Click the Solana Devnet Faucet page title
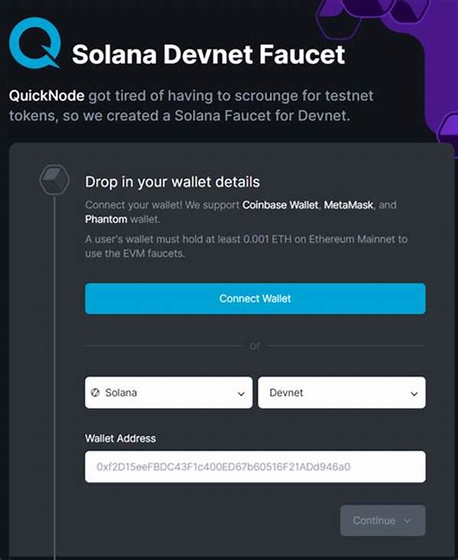458x560 pixels. pyautogui.click(x=208, y=54)
